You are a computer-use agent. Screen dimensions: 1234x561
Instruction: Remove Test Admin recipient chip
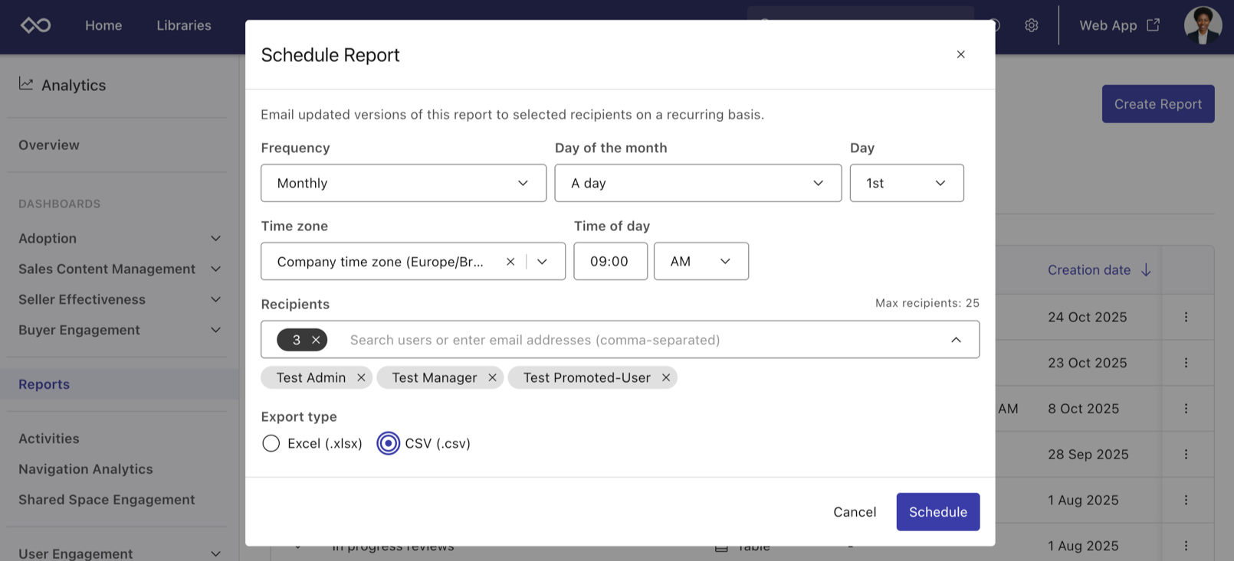tap(361, 377)
